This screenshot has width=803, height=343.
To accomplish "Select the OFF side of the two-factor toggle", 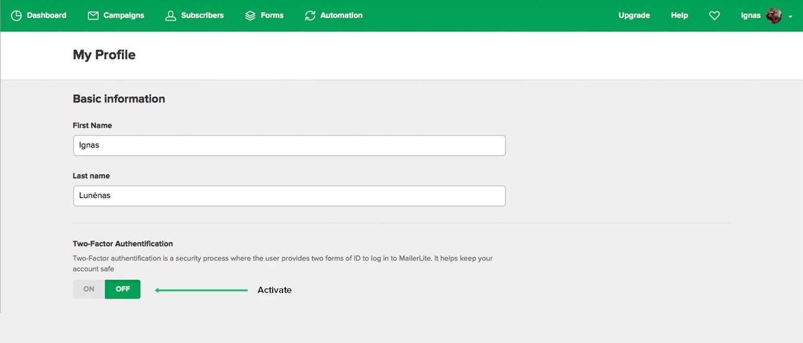I will [x=123, y=289].
